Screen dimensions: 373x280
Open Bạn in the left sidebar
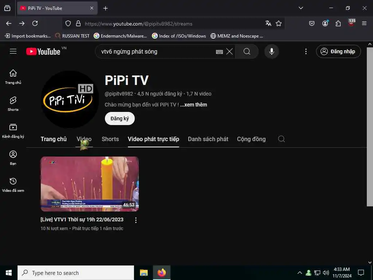(13, 157)
